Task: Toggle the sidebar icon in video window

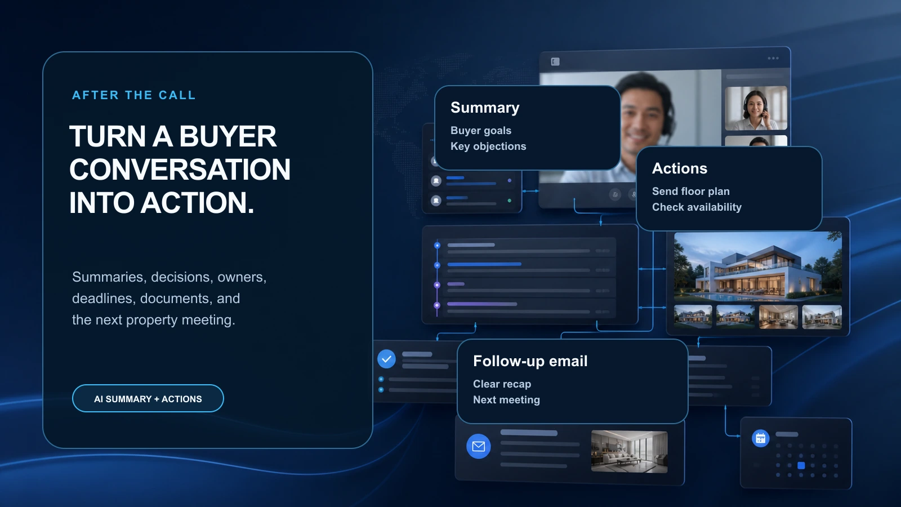Action: tap(555, 61)
